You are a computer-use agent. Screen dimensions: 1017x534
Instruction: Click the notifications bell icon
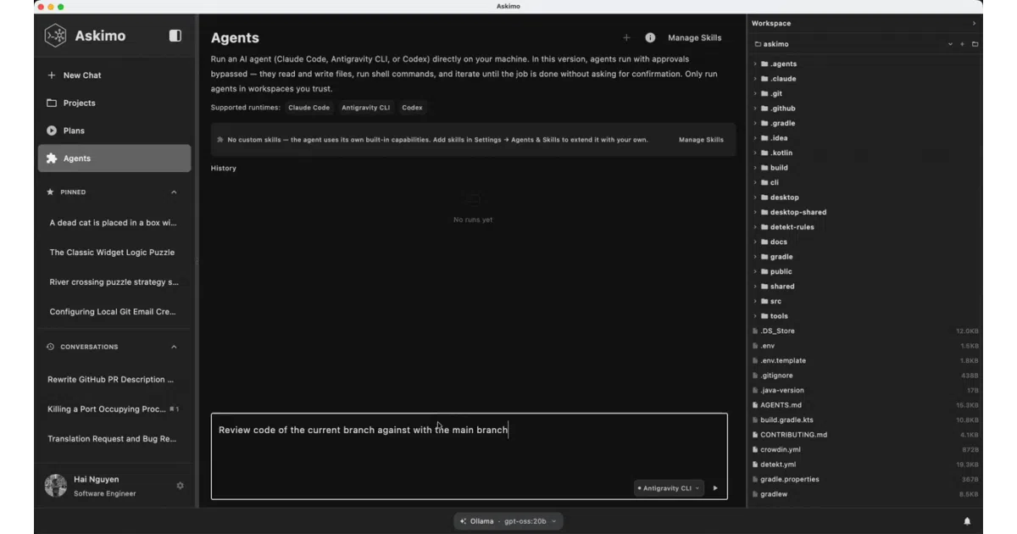[x=967, y=521]
